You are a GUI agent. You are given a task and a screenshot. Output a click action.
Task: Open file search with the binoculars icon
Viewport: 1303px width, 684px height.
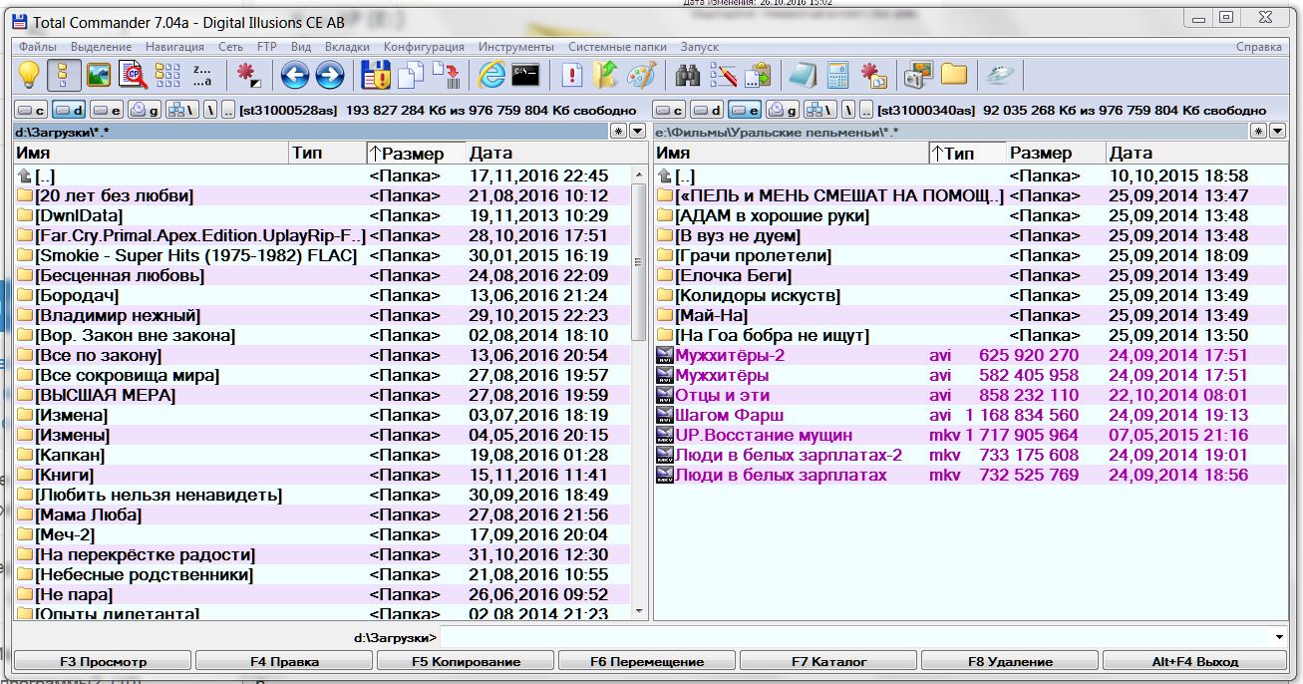[x=688, y=75]
